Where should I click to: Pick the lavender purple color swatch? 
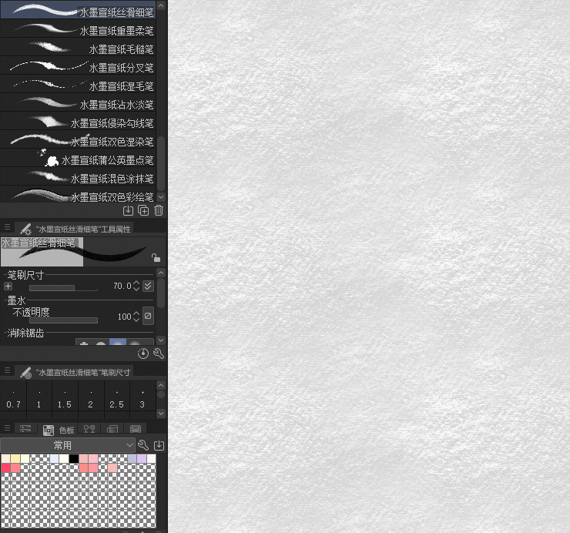142,458
